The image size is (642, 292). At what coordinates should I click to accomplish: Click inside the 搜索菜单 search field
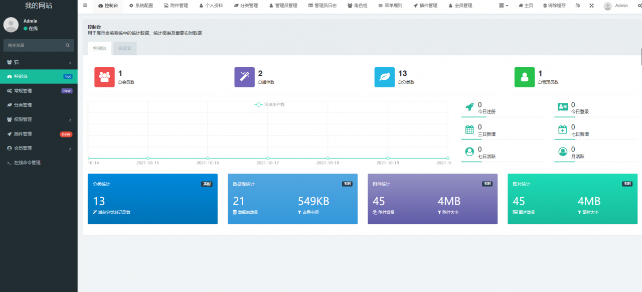tap(35, 45)
